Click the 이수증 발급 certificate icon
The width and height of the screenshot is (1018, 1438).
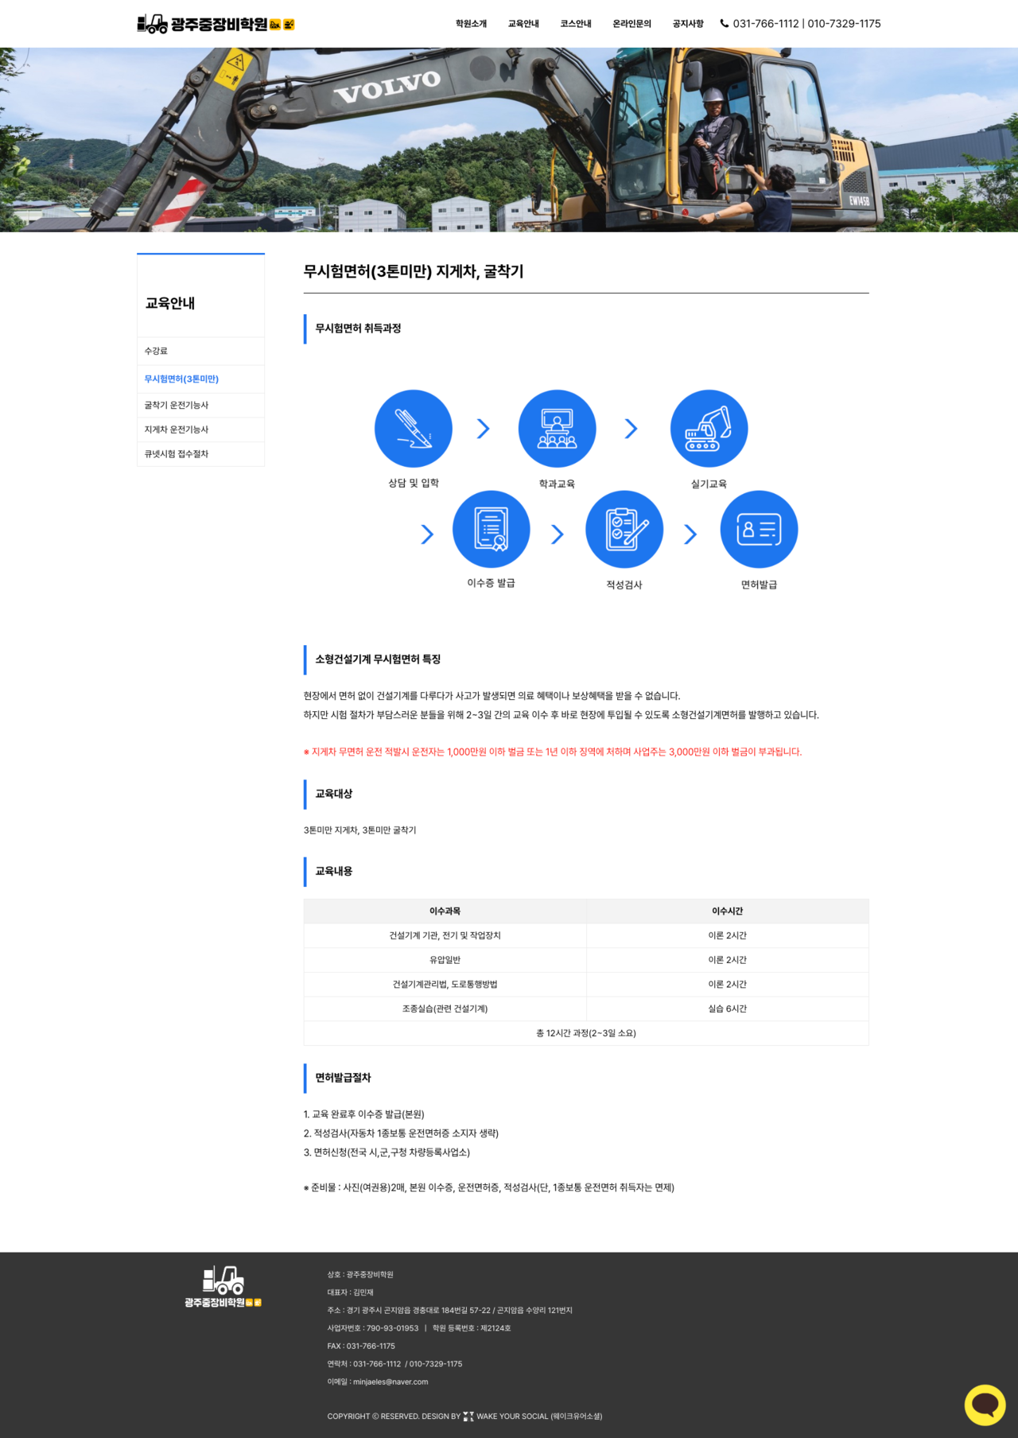click(491, 529)
